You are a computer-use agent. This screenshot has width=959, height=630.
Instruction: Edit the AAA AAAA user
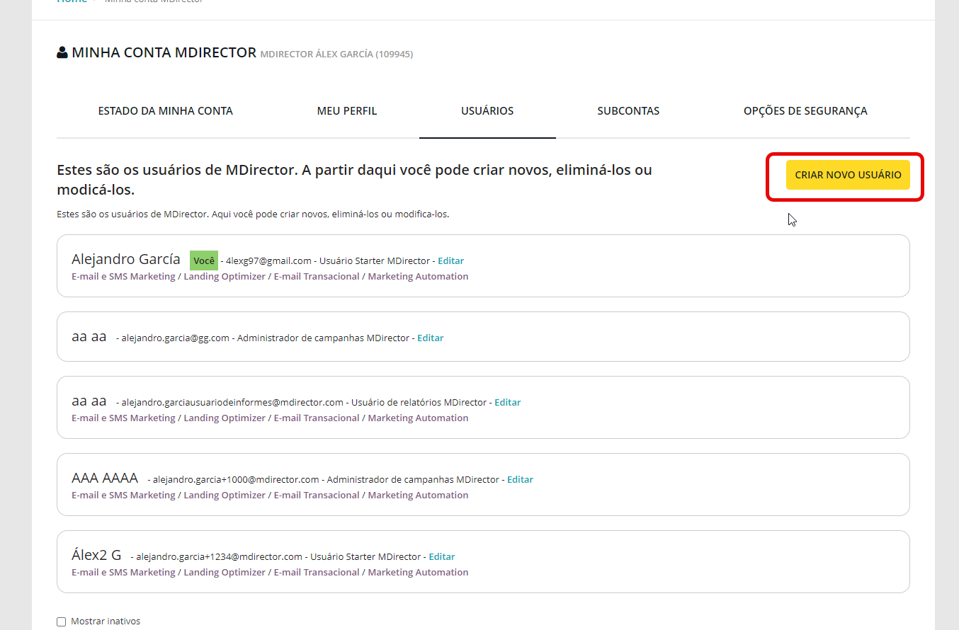pyautogui.click(x=520, y=479)
